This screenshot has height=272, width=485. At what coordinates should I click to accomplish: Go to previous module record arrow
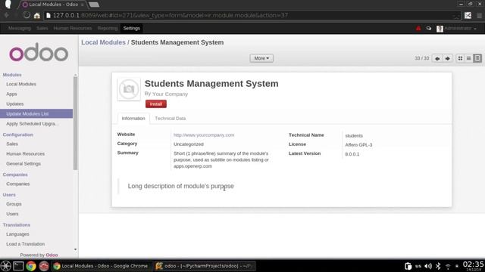pos(437,58)
